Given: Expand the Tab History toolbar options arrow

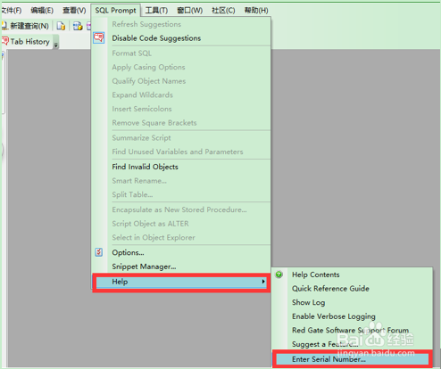Looking at the screenshot, I should click(55, 45).
